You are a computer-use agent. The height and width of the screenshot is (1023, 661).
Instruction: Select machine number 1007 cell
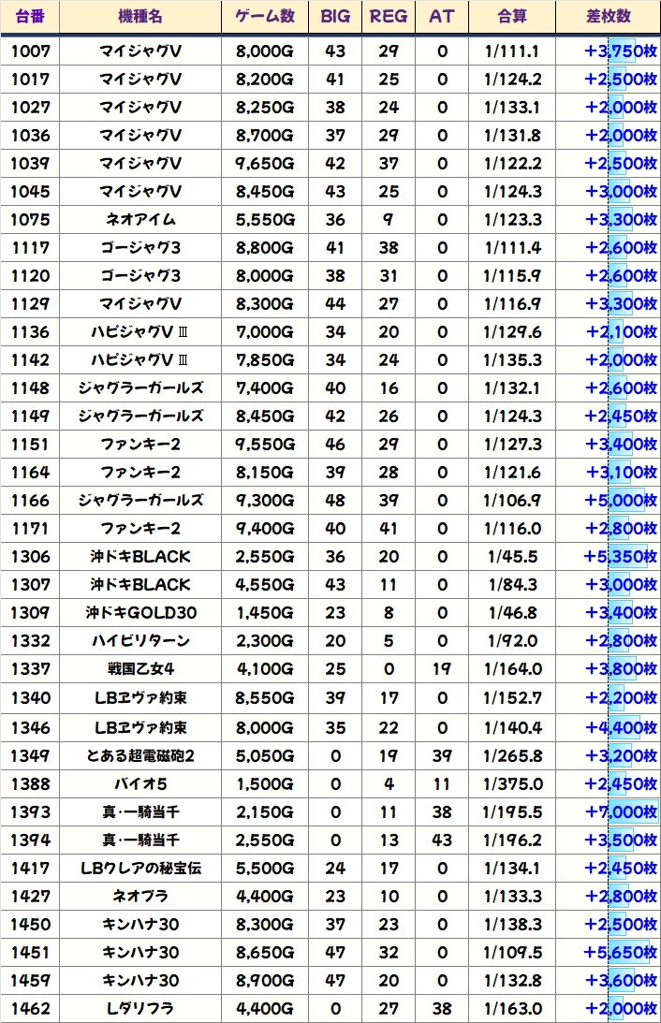(x=30, y=51)
